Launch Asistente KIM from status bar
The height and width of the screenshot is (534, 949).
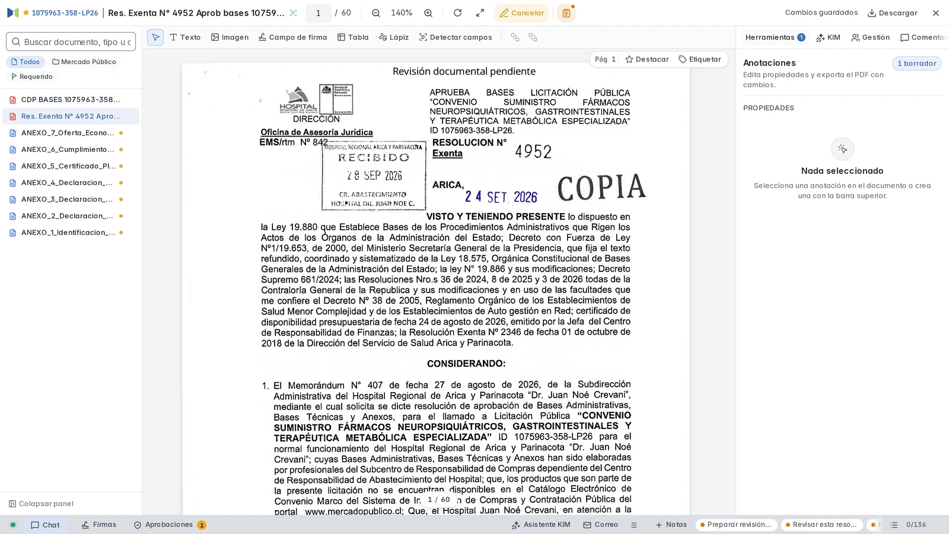click(541, 525)
